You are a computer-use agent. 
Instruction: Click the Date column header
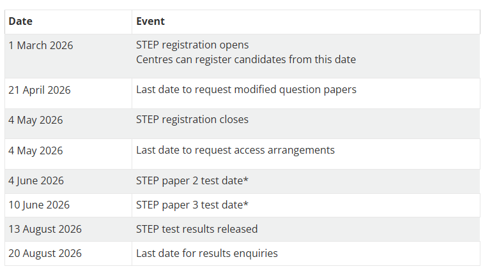point(20,21)
